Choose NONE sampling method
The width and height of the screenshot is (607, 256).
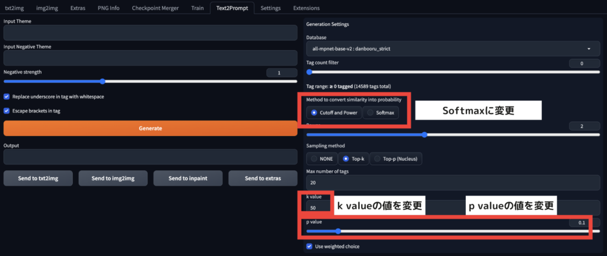tap(321, 158)
